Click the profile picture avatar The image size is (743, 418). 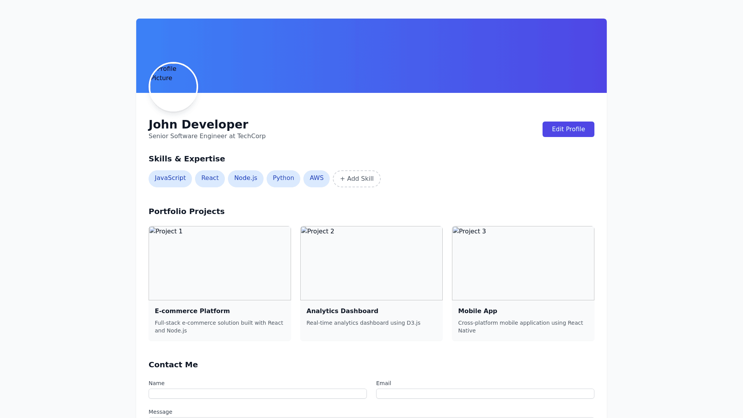click(x=173, y=87)
